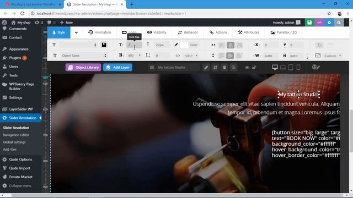The width and height of the screenshot is (353, 198).
Task: Align layer horizontally to center
Action: click(x=231, y=45)
